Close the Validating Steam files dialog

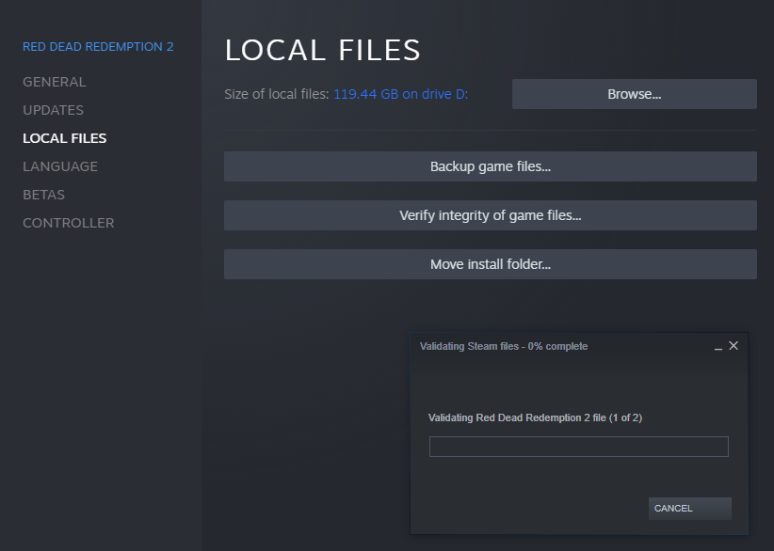[734, 346]
